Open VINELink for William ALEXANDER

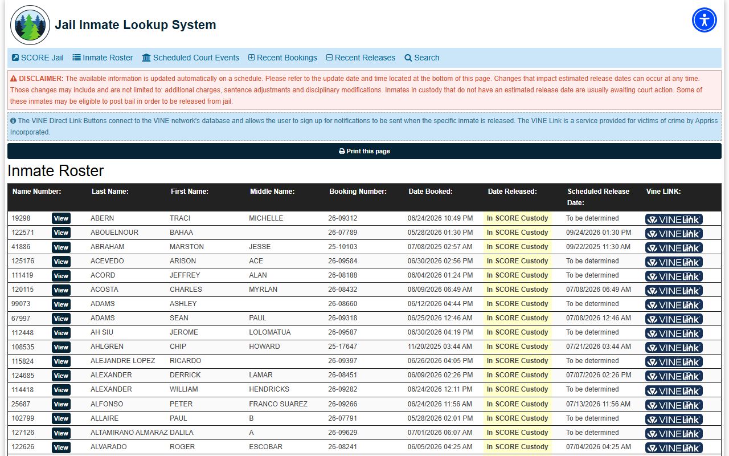pyautogui.click(x=674, y=390)
